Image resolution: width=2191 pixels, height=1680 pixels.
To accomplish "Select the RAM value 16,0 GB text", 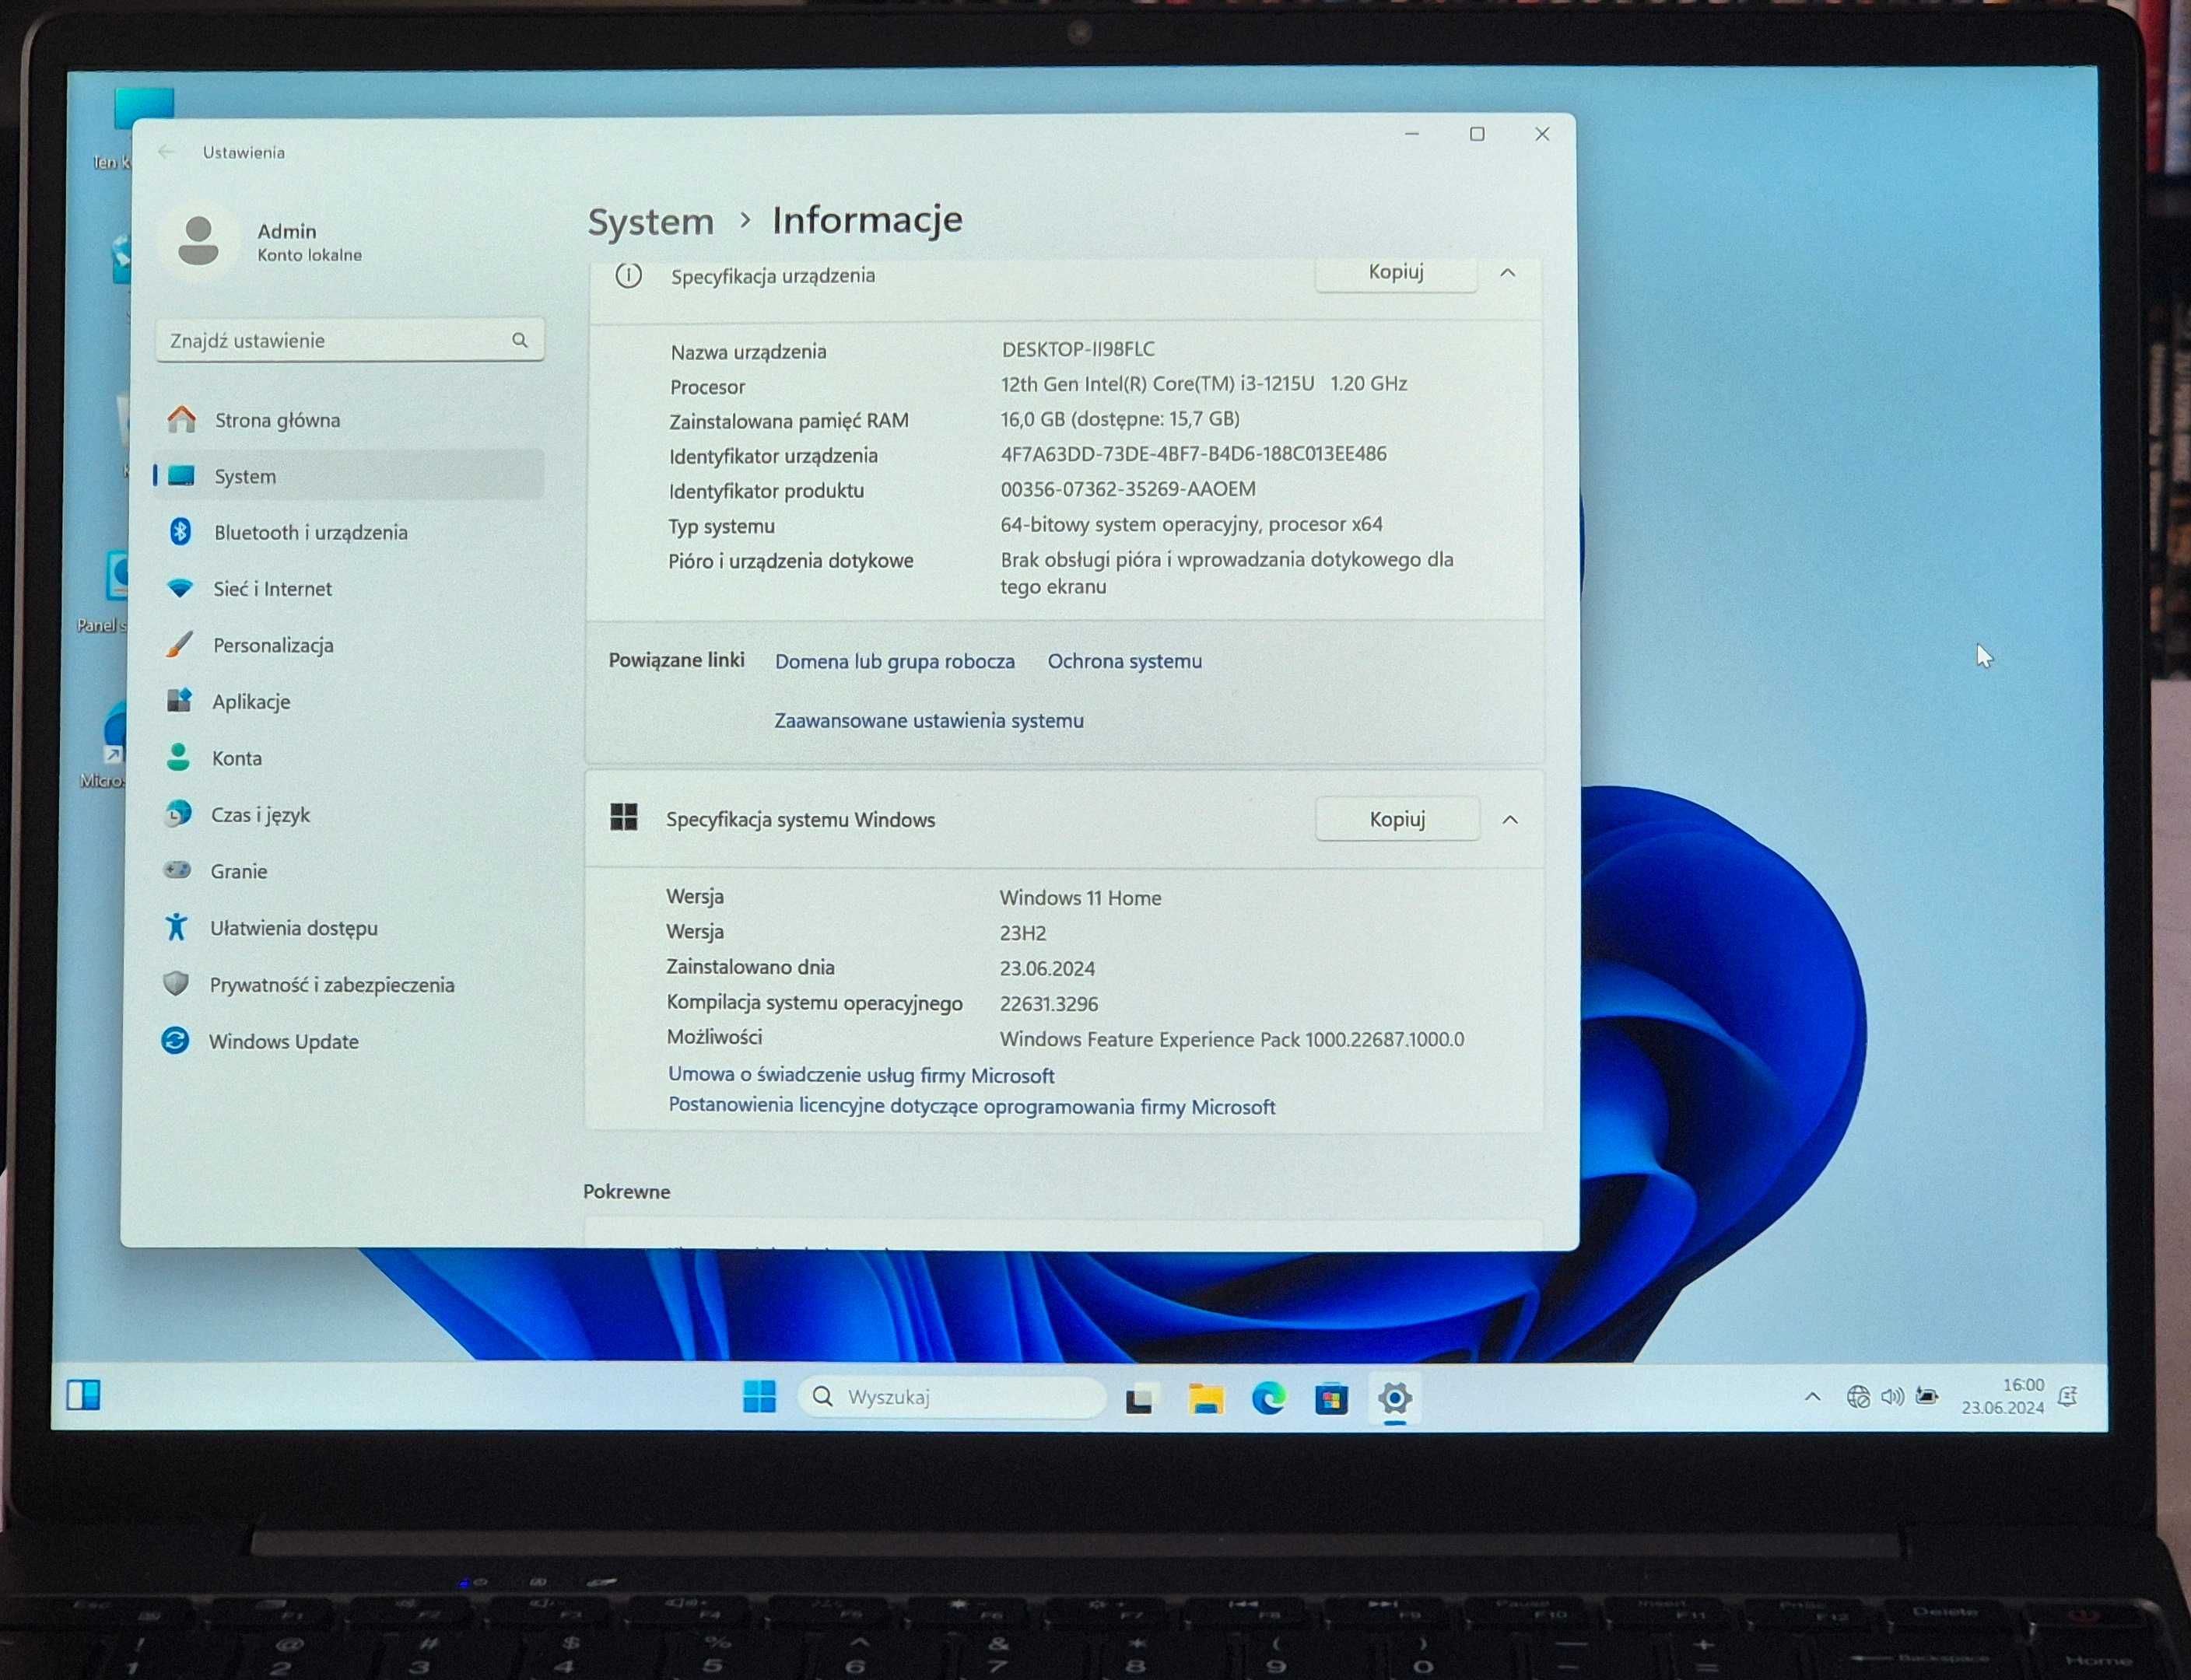I will (x=1120, y=418).
